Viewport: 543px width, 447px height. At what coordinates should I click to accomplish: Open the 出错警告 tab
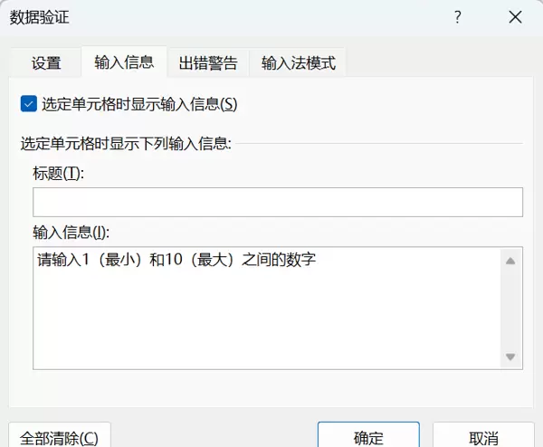208,63
